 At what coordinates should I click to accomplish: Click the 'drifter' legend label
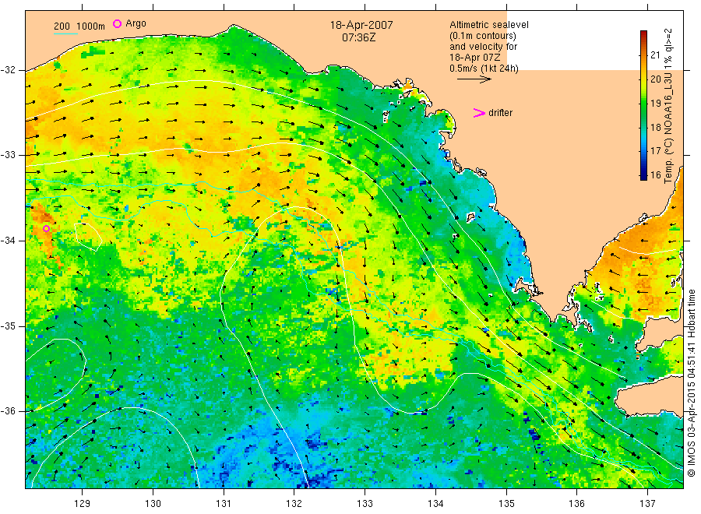500,113
